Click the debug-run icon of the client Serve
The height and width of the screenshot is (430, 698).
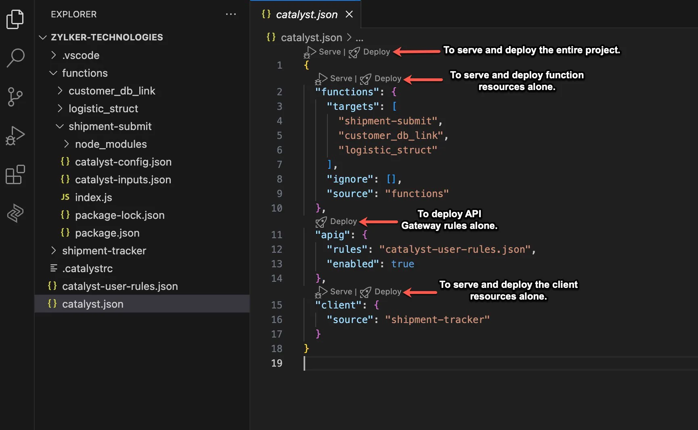tap(321, 292)
